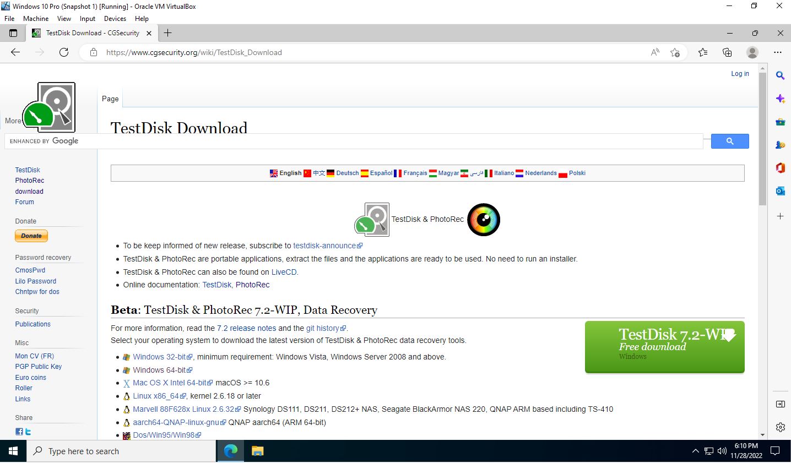This screenshot has height=463, width=791.
Task: Open the sidebar Discover sparkle icon
Action: [x=780, y=99]
